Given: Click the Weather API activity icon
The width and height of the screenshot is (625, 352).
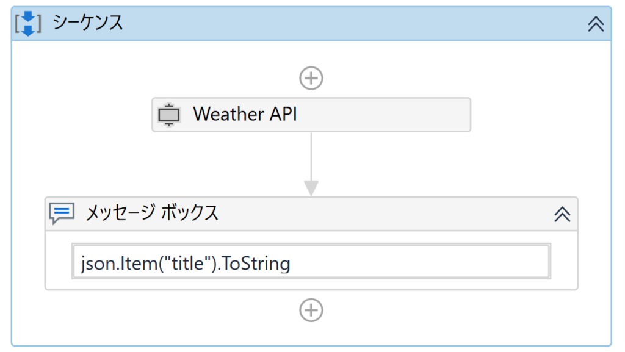Looking at the screenshot, I should tap(169, 115).
